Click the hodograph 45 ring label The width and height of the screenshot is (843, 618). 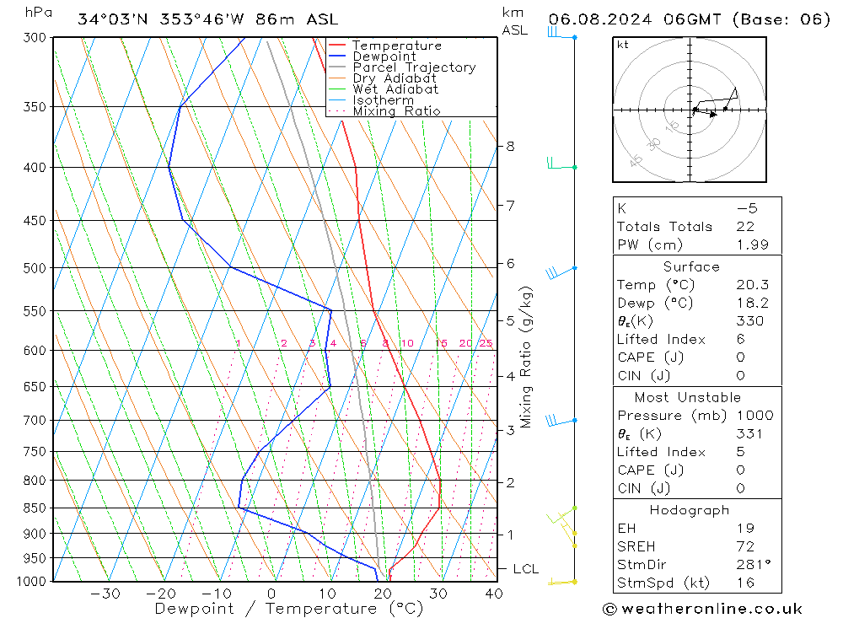pyautogui.click(x=636, y=159)
